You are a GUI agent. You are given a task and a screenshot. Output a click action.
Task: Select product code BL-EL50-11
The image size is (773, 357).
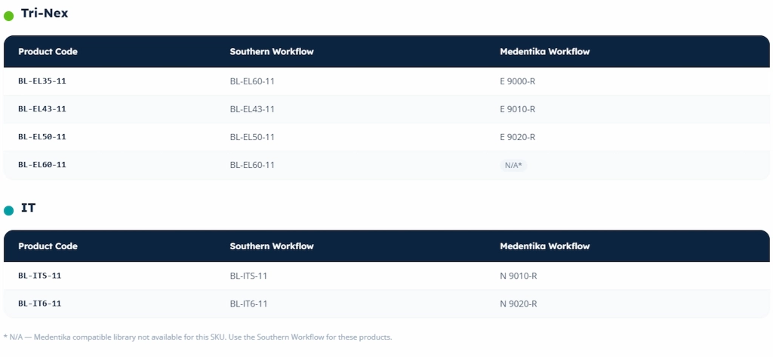[42, 137]
